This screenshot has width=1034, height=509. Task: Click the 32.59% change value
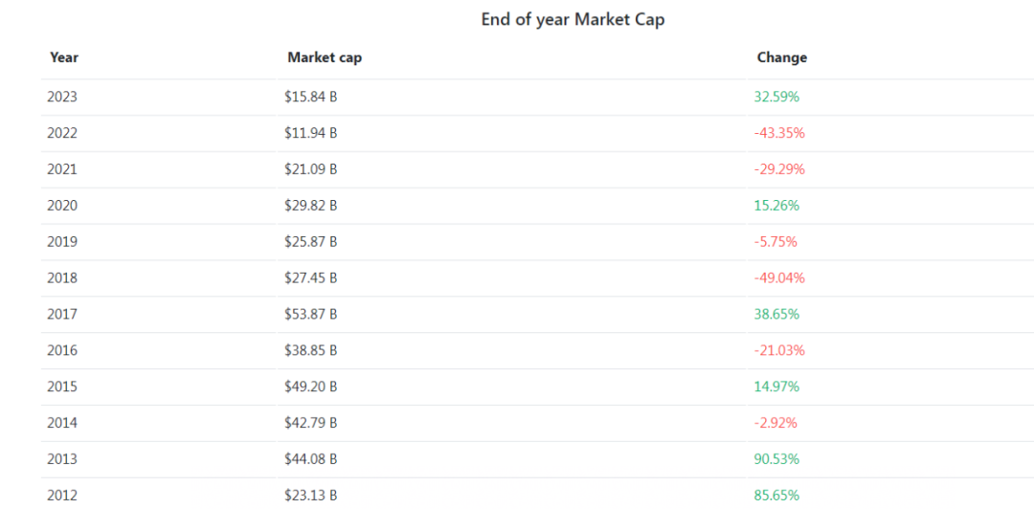tap(776, 97)
